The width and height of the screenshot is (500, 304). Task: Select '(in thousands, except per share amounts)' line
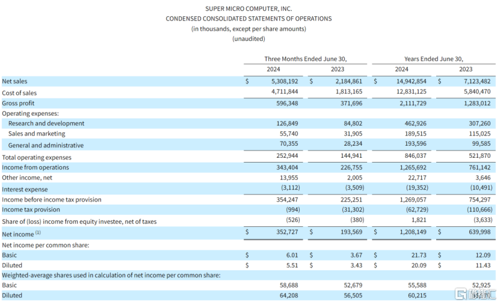[x=248, y=29]
